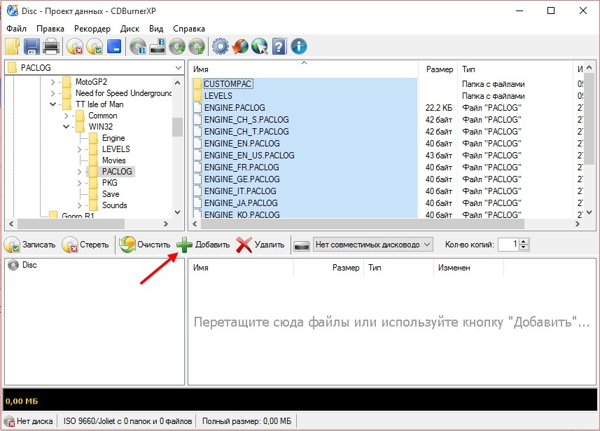Expand the LEVELS folder in tree
Viewport: 600px width, 431px height.
(x=80, y=149)
